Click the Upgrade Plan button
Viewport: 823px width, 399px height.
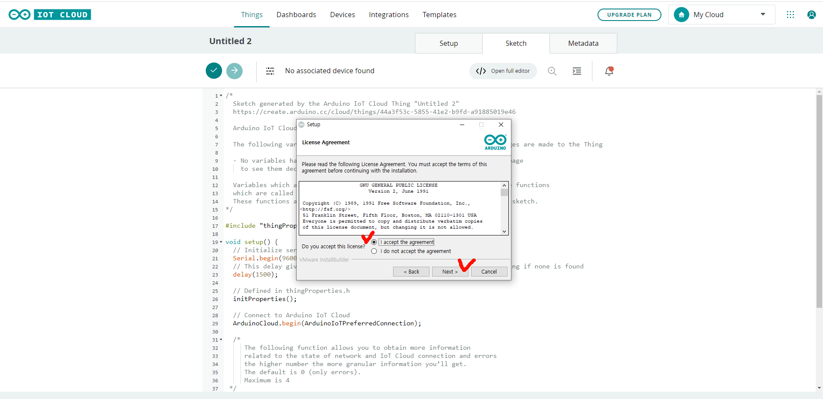pos(629,15)
